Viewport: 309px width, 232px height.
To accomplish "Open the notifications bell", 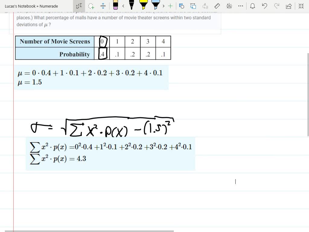I will pyautogui.click(x=253, y=6).
